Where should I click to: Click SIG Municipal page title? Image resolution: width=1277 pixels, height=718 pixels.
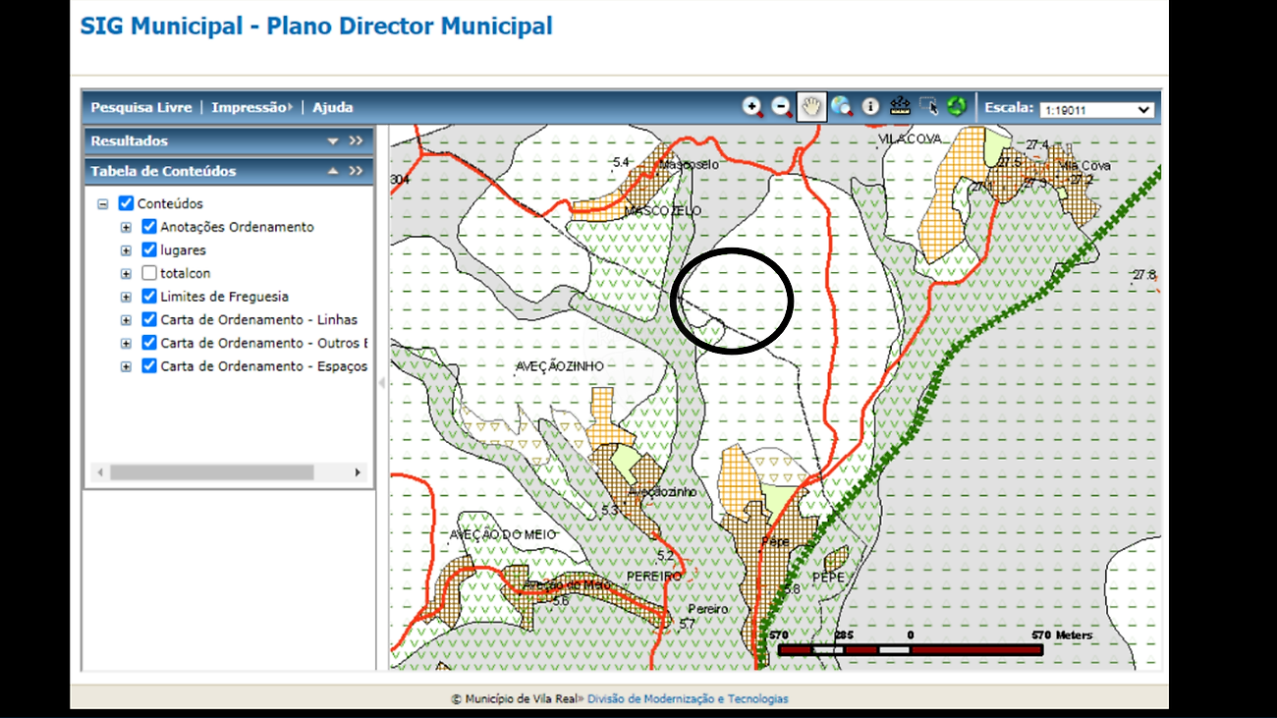point(316,26)
